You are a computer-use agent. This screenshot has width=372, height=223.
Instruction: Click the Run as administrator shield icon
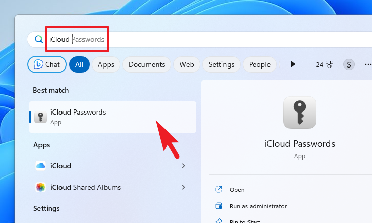point(219,206)
